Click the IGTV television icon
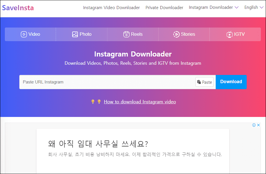Viewport: 266px width, 174px height. click(x=229, y=34)
